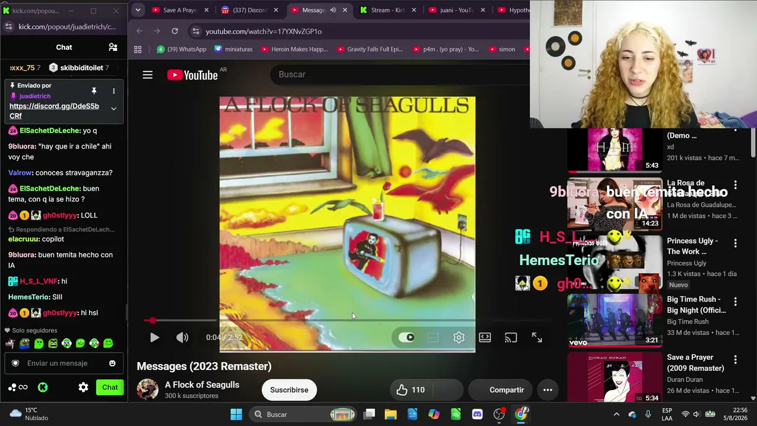Show hidden system tray icons

pos(616,414)
